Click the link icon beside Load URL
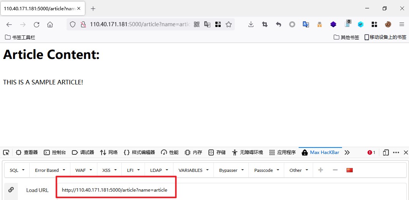Viewport: 409px width, 200px height. point(11,190)
